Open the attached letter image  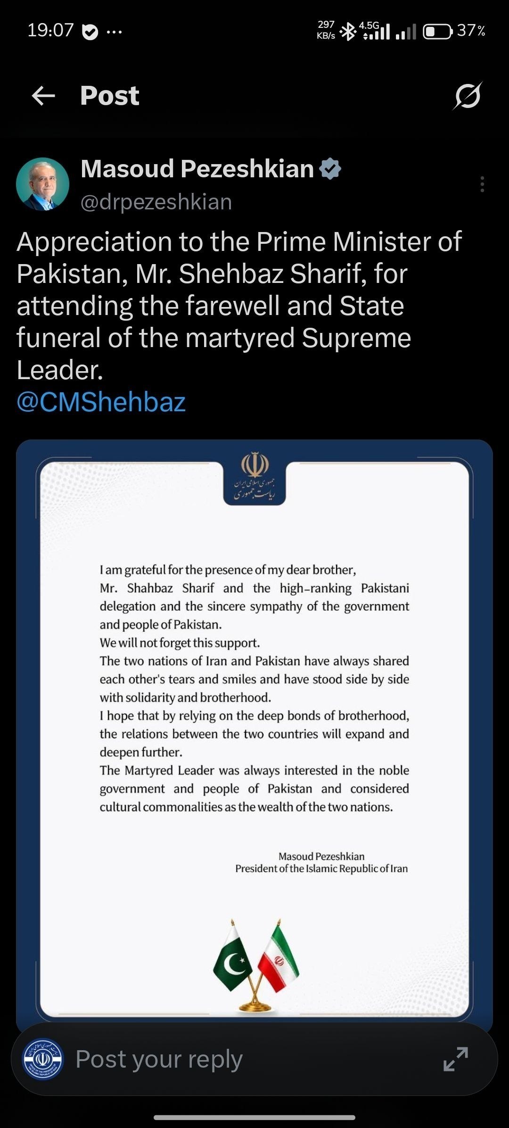[x=254, y=736]
